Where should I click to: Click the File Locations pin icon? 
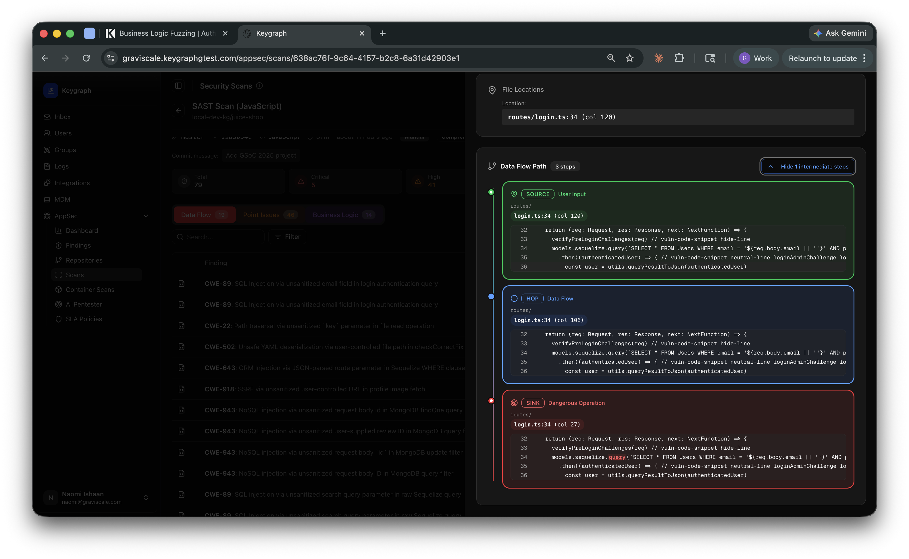click(492, 90)
